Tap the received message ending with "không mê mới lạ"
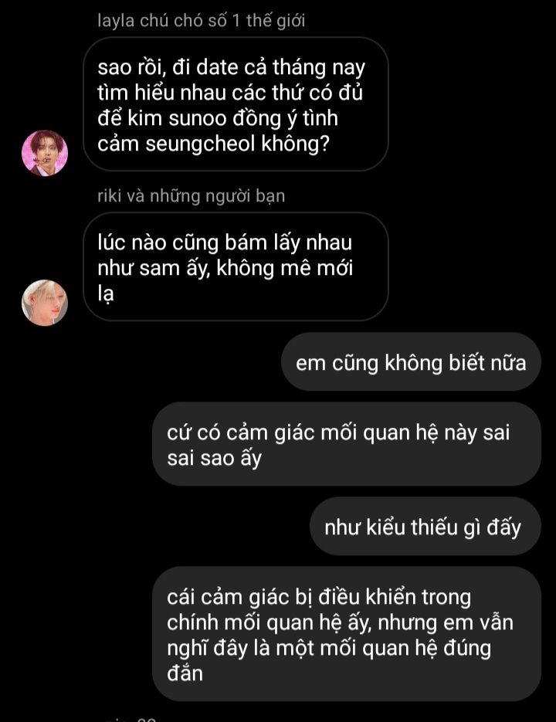This screenshot has height=722, width=556. pos(236,266)
